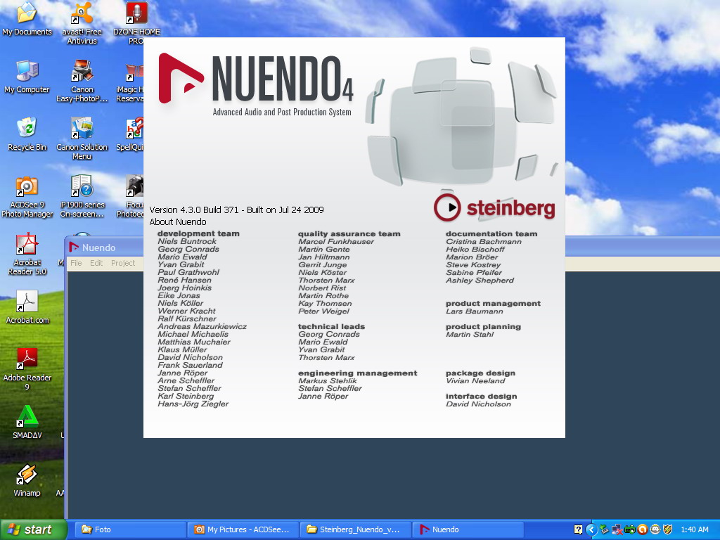Click David Nicholson under interface design
Screen dimensions: 720x540
[478, 404]
